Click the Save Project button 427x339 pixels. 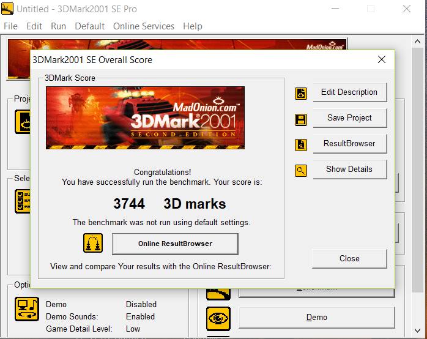(350, 118)
